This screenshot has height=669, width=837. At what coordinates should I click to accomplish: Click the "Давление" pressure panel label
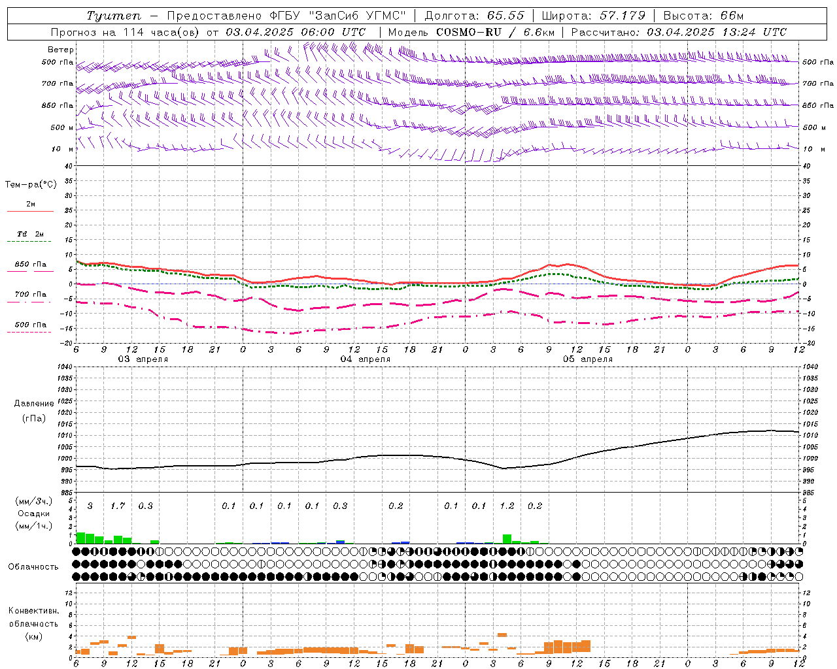(x=34, y=404)
